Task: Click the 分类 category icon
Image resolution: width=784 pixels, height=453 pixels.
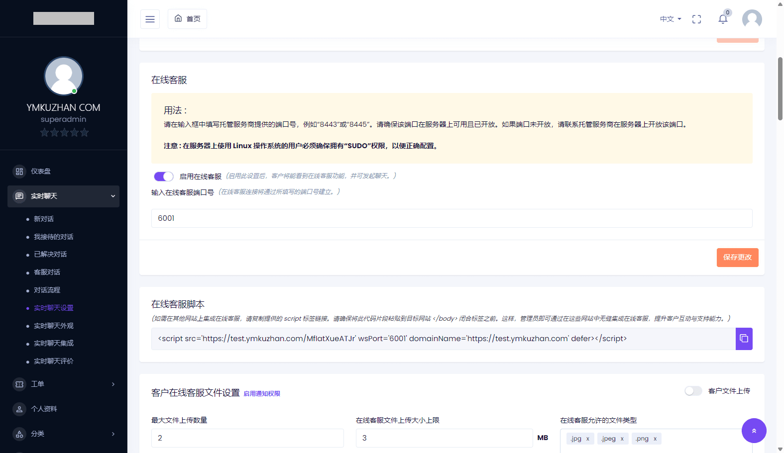Action: click(x=19, y=434)
